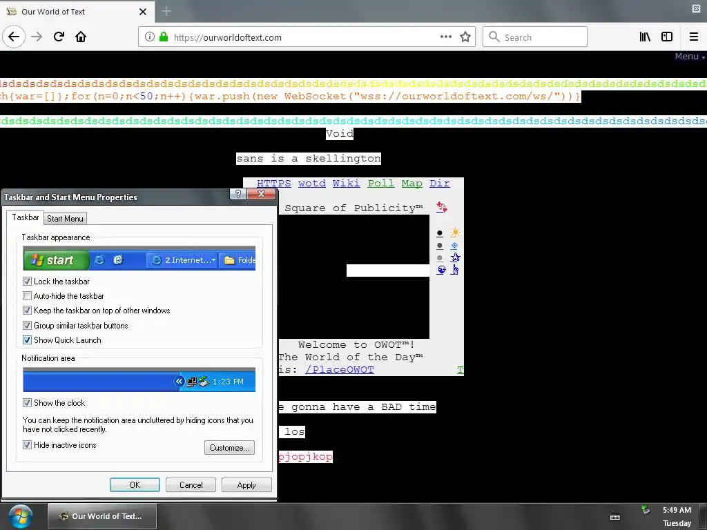Toggle the sidebar view icon
Image resolution: width=707 pixels, height=530 pixels.
click(667, 37)
